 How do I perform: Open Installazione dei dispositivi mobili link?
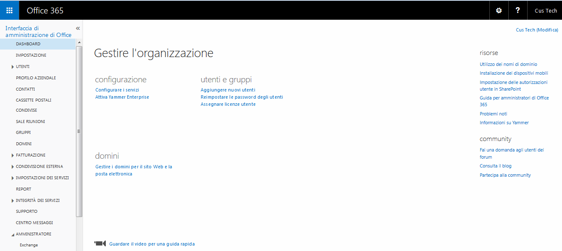[x=514, y=73]
